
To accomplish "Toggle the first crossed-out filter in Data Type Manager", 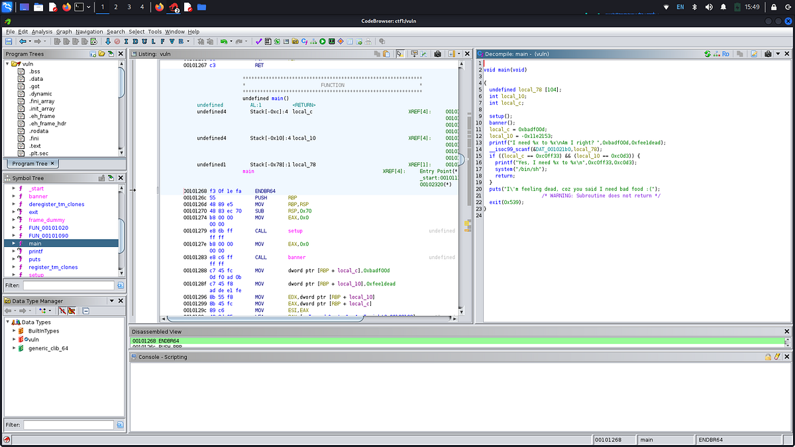I will 62,311.
